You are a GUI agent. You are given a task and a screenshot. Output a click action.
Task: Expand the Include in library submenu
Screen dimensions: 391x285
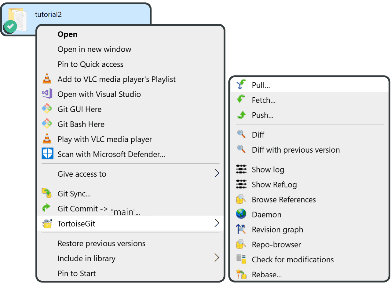pyautogui.click(x=217, y=258)
